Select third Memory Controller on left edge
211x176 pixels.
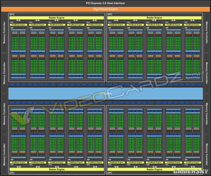(4, 114)
